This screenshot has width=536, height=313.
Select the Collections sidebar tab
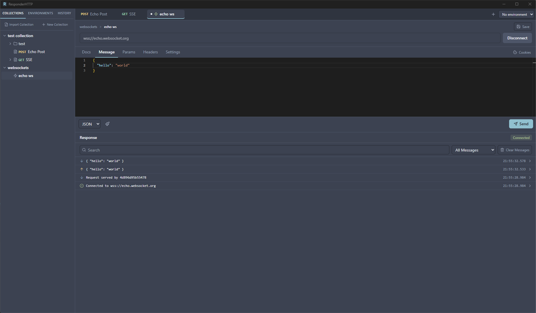pyautogui.click(x=13, y=13)
